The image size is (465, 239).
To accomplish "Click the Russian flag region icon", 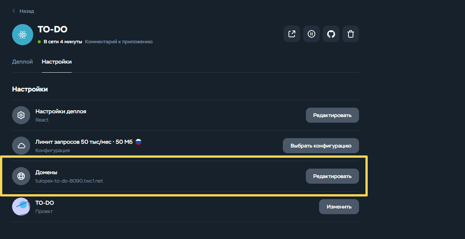I will pyautogui.click(x=138, y=142).
